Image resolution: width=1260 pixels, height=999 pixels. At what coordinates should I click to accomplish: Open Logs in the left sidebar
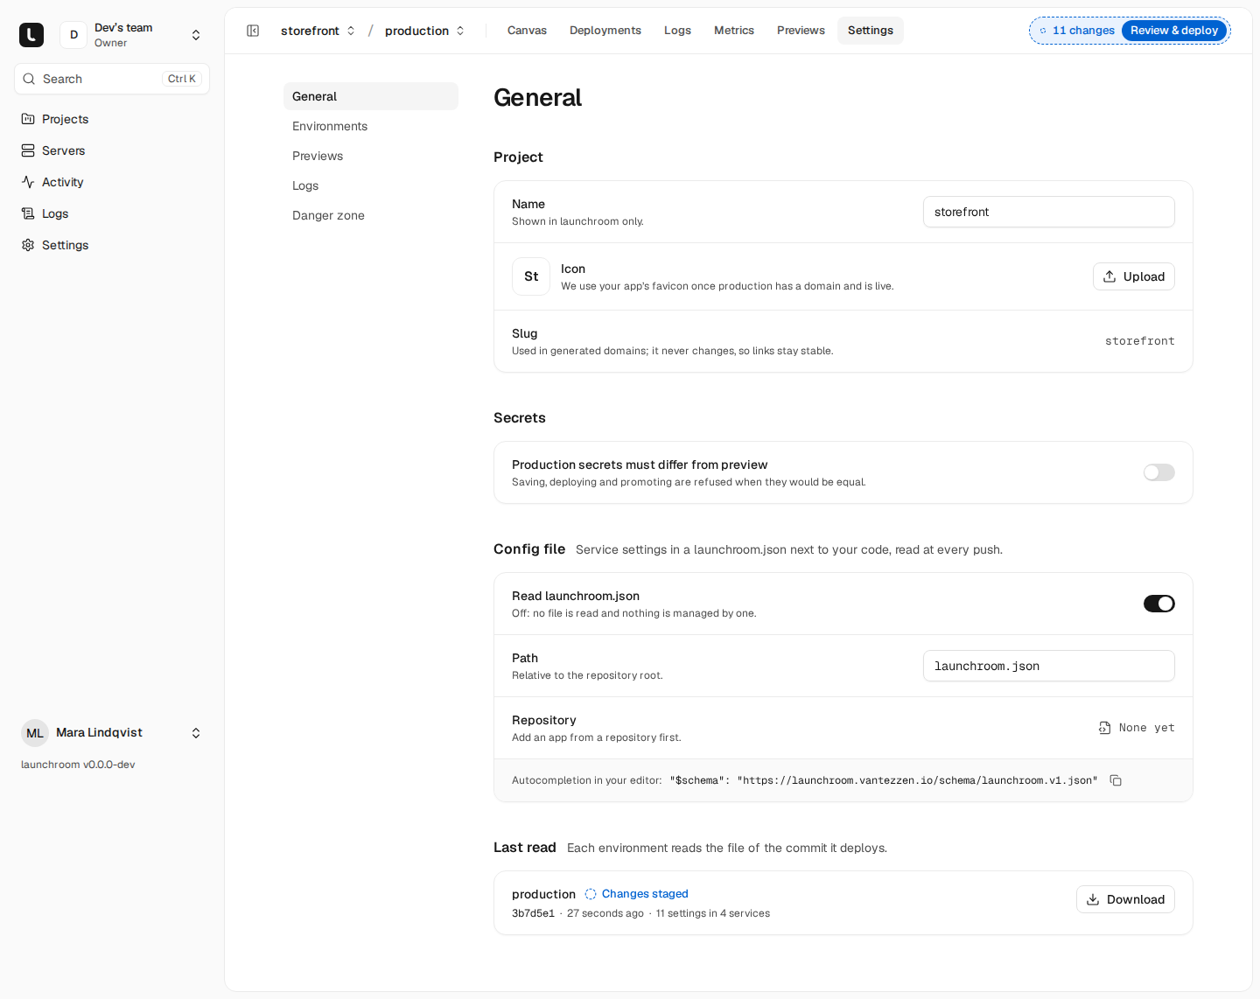tap(112, 213)
